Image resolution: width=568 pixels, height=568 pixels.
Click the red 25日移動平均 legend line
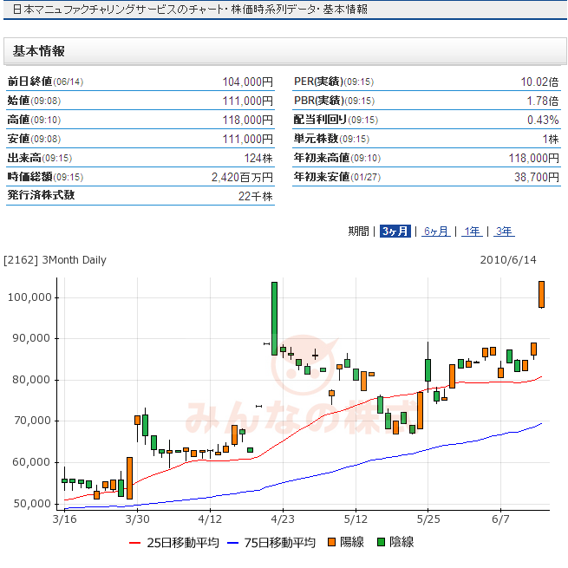click(134, 543)
